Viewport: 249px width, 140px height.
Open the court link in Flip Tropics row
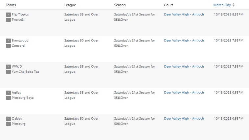tap(184, 14)
